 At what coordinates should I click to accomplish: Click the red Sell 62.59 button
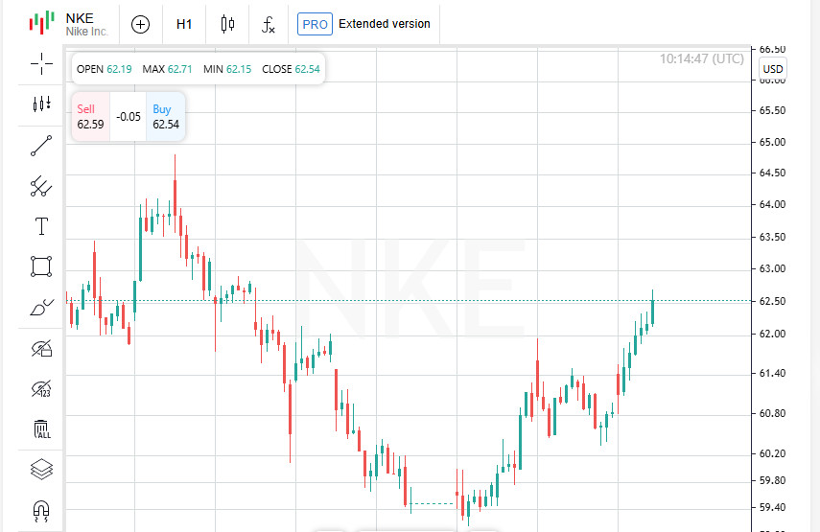click(x=90, y=117)
